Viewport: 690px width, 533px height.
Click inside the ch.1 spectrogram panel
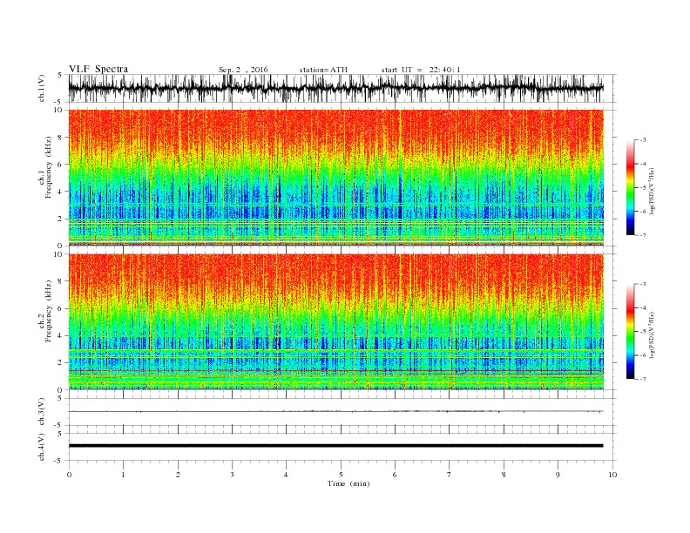click(x=335, y=178)
